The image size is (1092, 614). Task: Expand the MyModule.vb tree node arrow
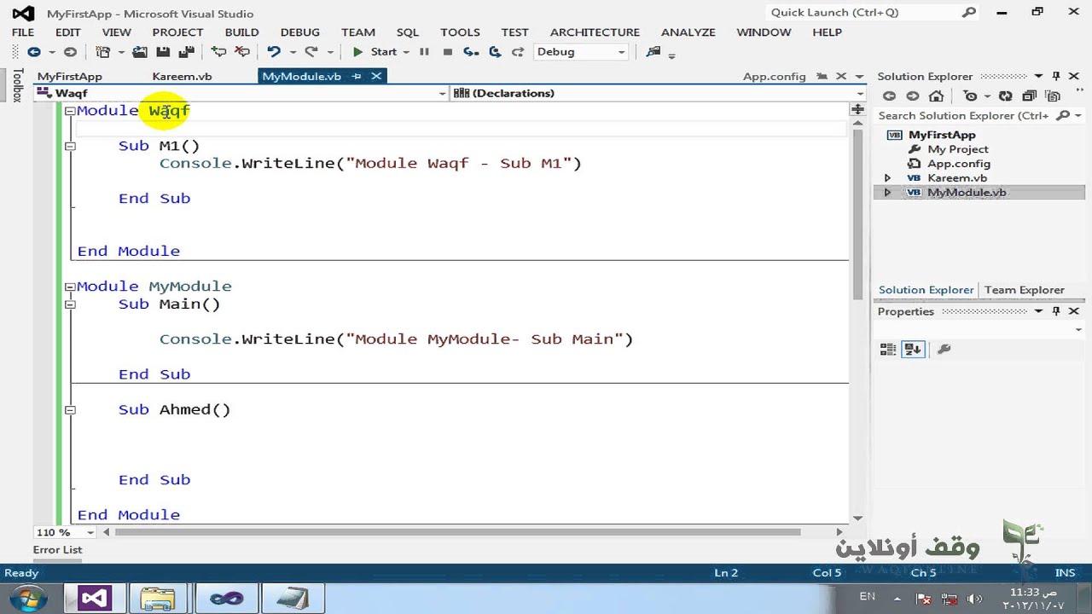point(887,193)
